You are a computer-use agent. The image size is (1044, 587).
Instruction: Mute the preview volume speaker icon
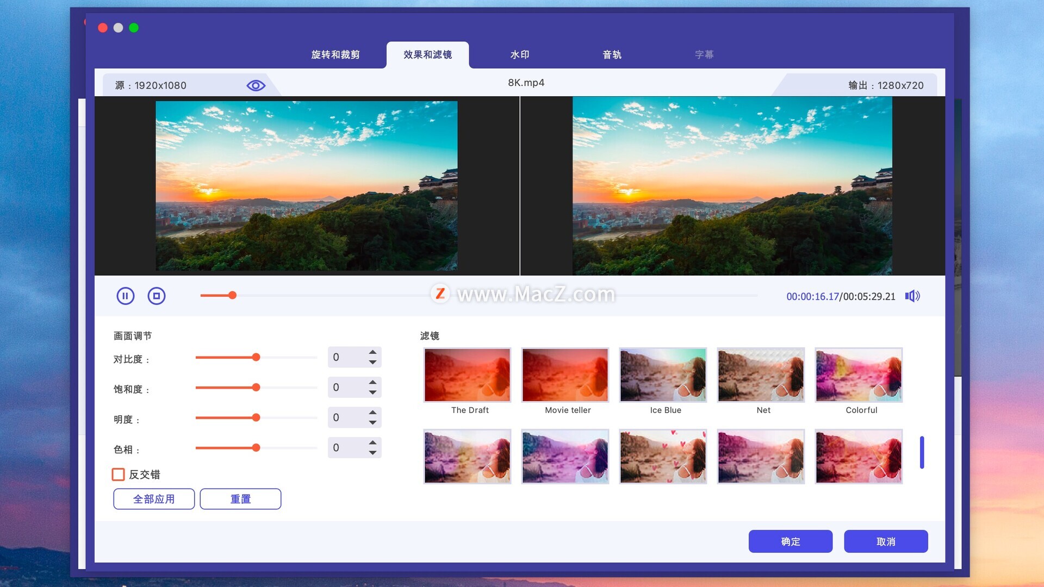[912, 296]
